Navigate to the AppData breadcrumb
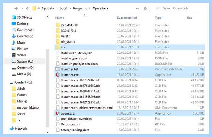This screenshot has width=212, height=137. click(x=48, y=8)
